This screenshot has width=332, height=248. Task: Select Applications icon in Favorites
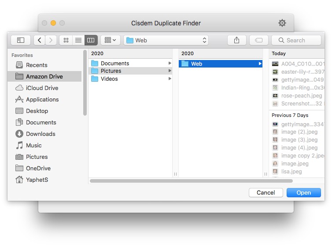pos(19,99)
